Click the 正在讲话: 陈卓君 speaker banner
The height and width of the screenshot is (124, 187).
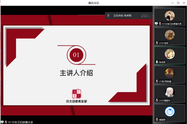(125, 15)
